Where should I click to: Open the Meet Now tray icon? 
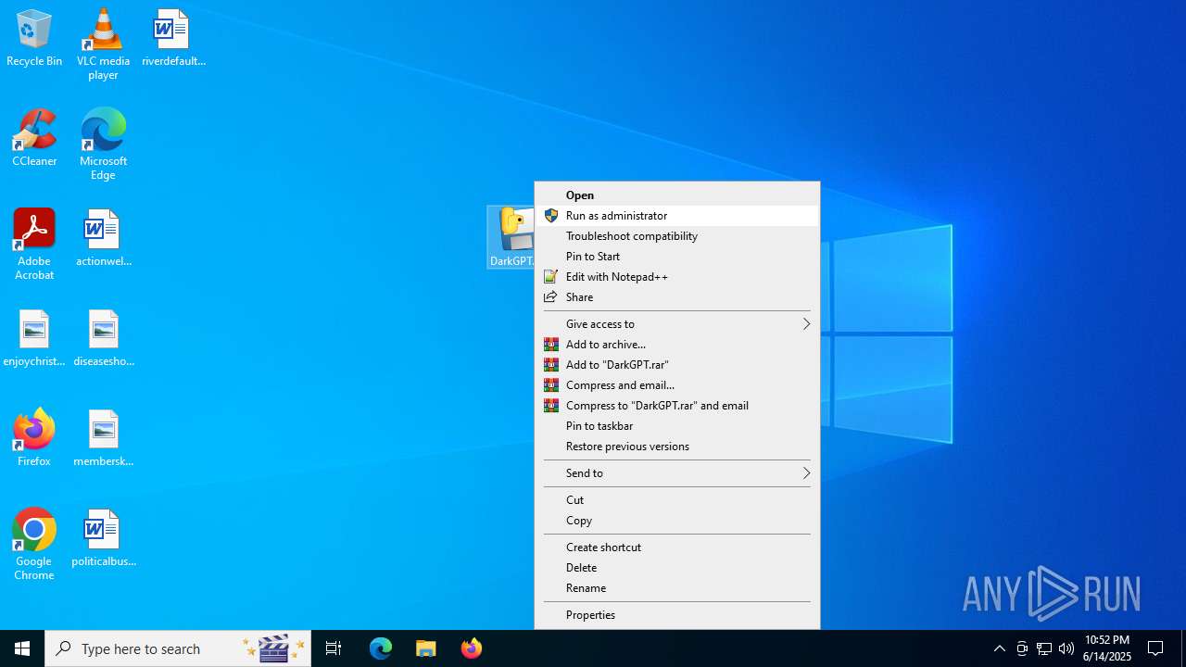pyautogui.click(x=1022, y=648)
